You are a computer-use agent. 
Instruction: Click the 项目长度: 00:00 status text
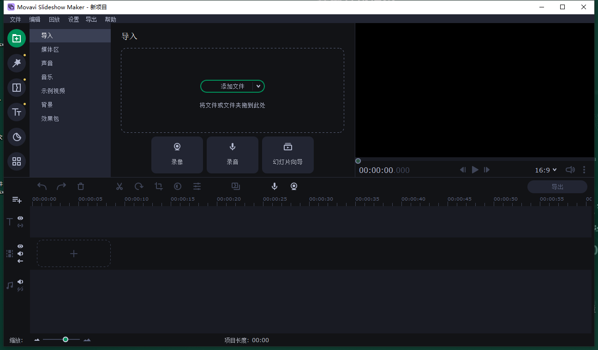(246, 340)
